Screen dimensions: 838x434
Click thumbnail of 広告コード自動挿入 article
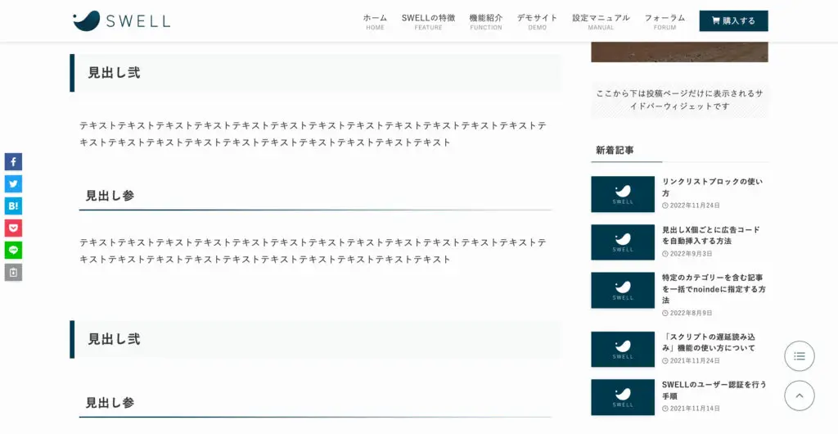coord(623,242)
